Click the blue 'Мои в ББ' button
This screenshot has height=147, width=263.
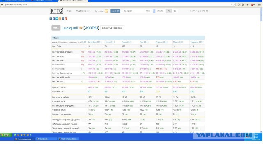115,11
